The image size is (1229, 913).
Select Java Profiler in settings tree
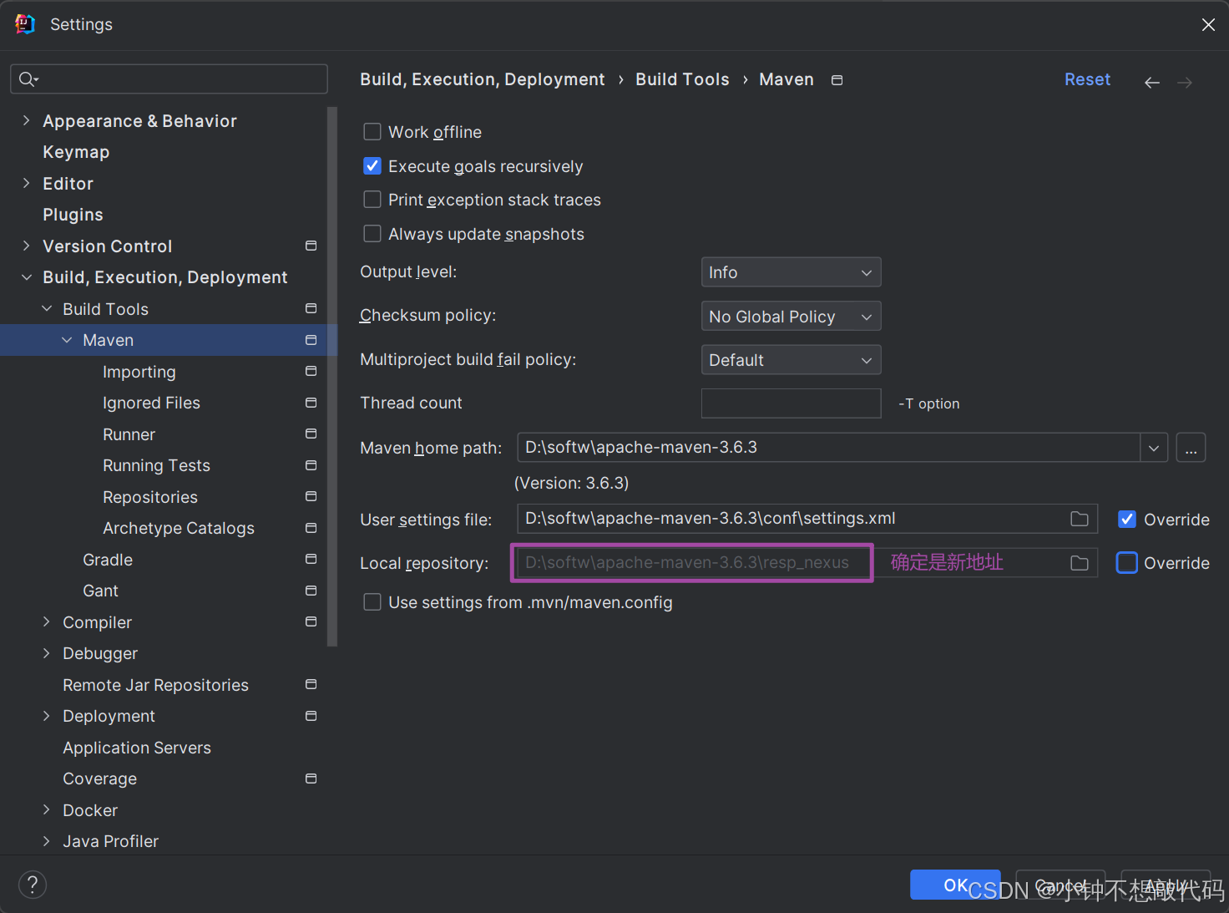tap(110, 841)
